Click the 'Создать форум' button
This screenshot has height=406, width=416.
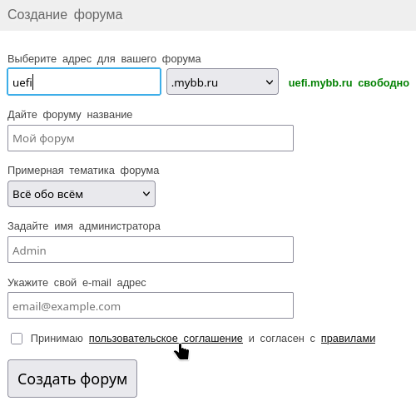click(72, 379)
